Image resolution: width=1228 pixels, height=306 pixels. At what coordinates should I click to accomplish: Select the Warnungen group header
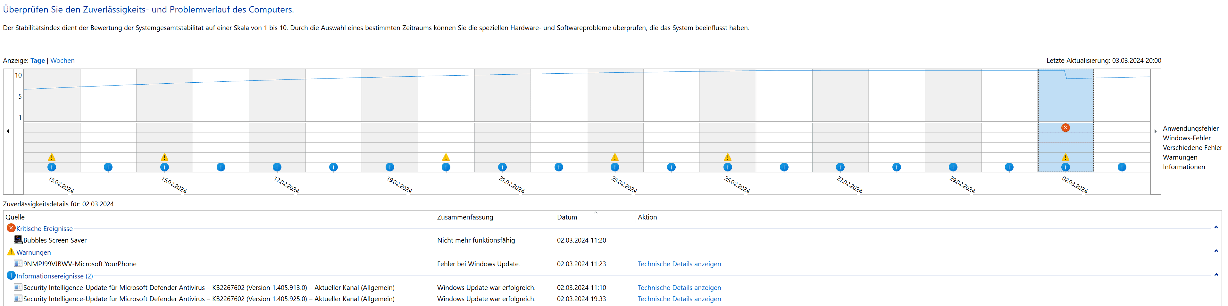coord(33,252)
